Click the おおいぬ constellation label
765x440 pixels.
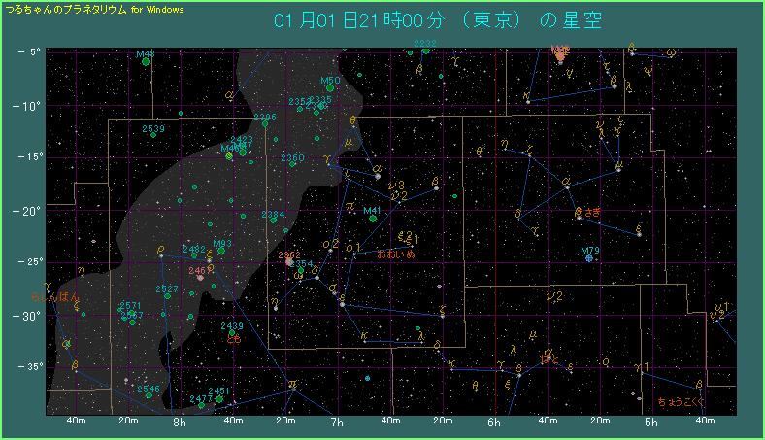(x=395, y=253)
